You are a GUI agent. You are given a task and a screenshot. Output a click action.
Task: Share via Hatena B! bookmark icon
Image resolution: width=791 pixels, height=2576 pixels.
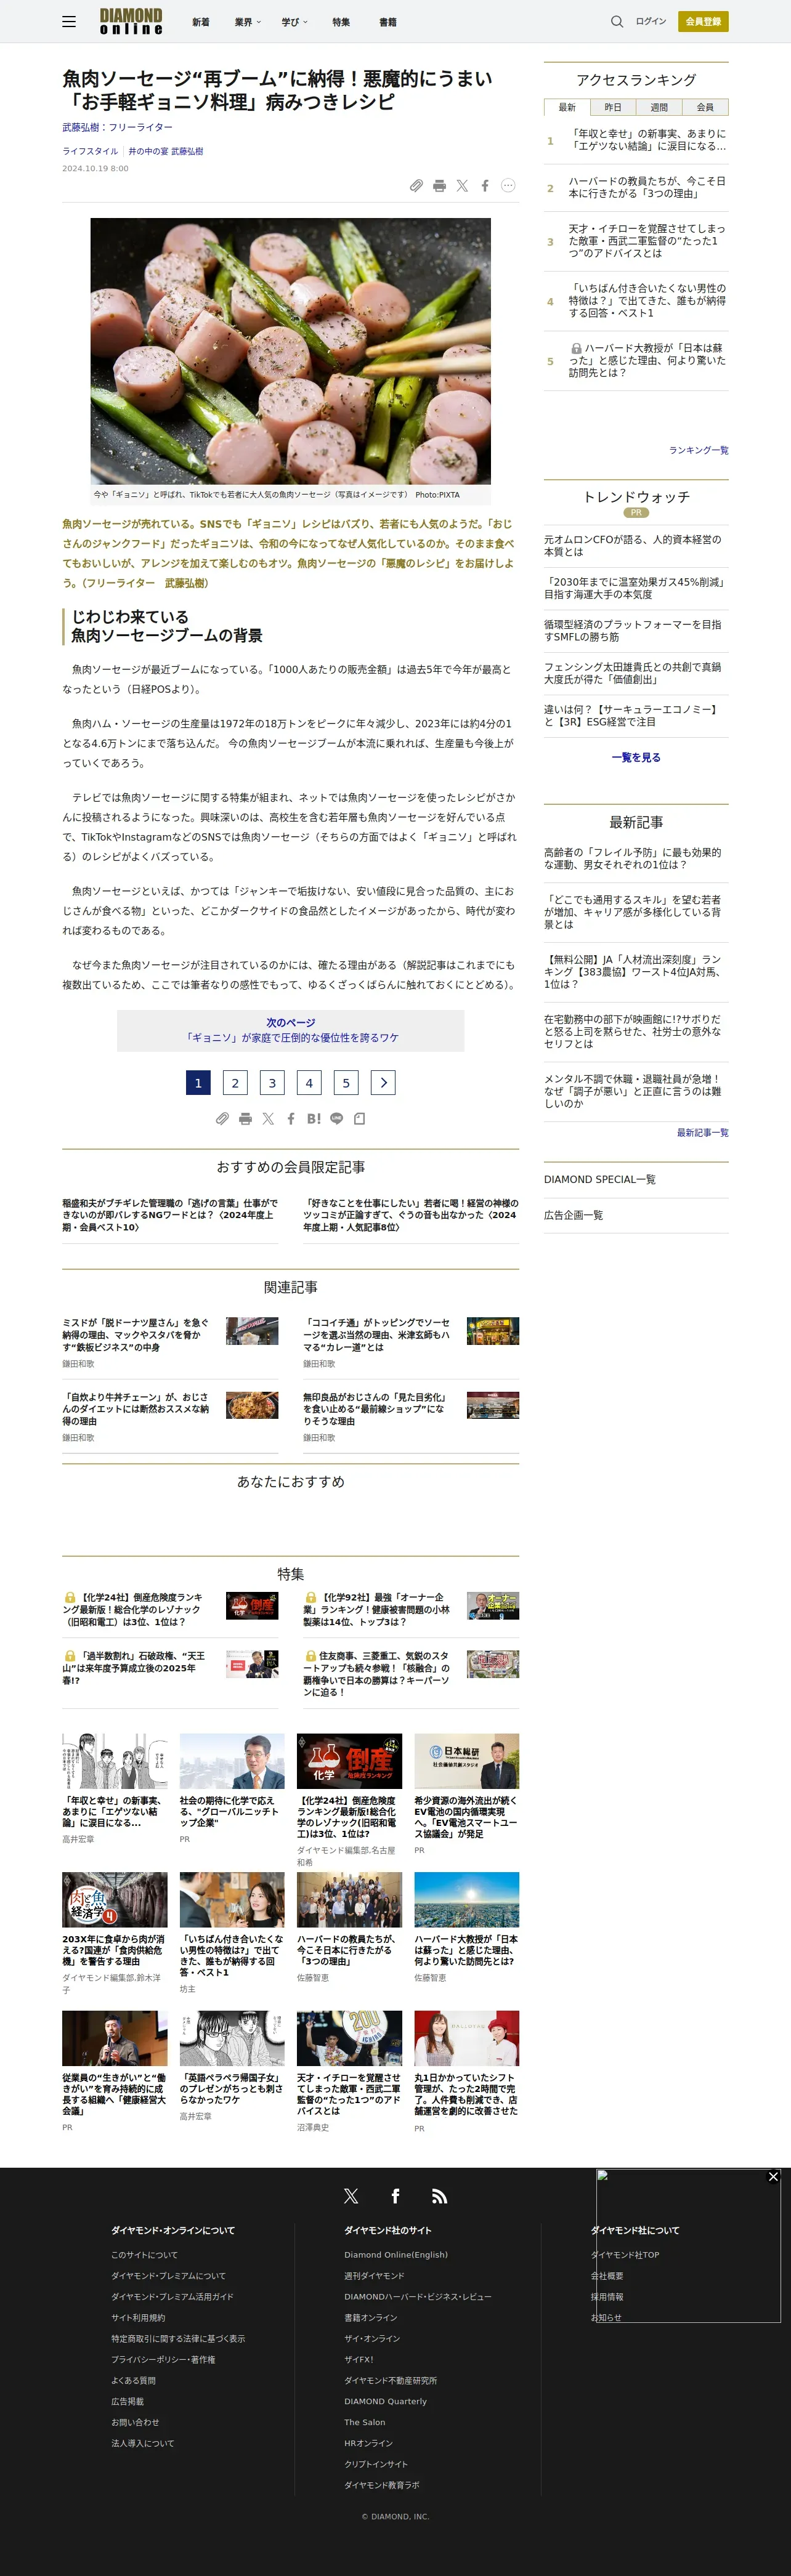point(314,1119)
